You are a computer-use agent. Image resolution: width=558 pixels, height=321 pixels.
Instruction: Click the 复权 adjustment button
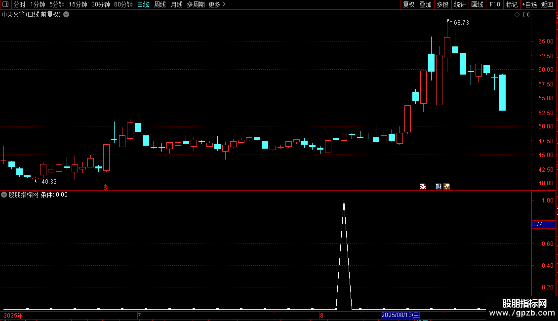coord(408,4)
